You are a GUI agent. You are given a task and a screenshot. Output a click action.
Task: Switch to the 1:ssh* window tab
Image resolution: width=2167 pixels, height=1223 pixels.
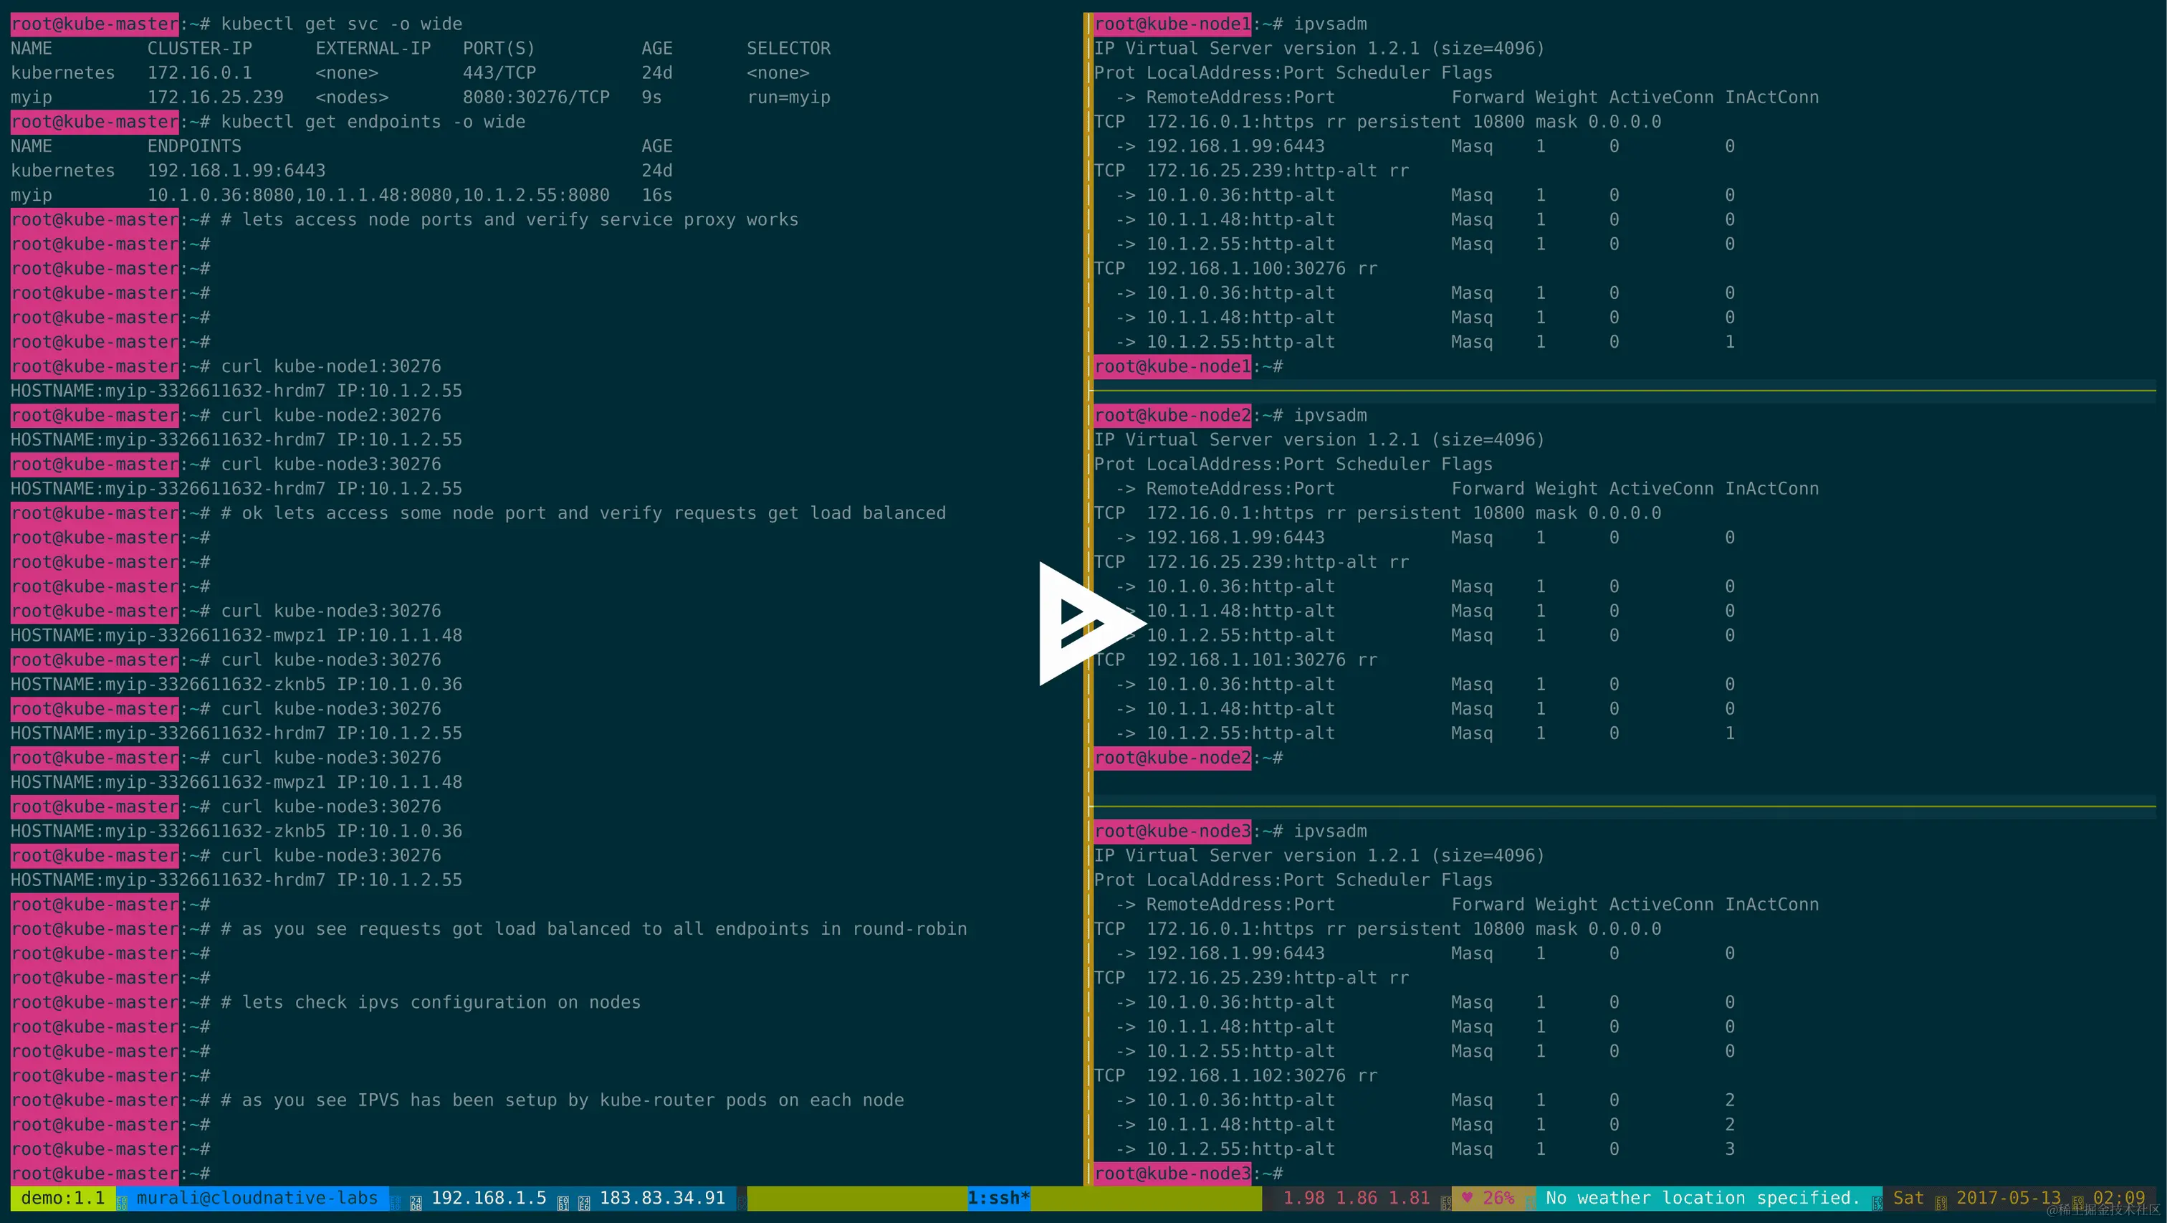[997, 1198]
